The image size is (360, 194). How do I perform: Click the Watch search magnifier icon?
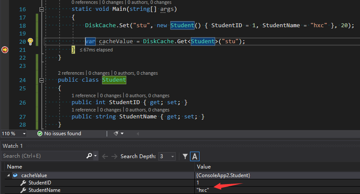(89, 156)
